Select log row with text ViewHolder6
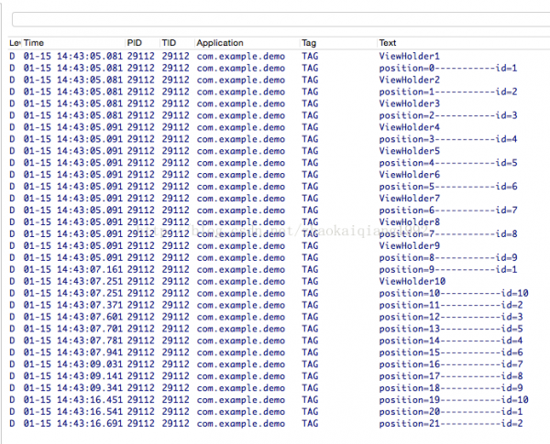The image size is (550, 444). pos(279,175)
